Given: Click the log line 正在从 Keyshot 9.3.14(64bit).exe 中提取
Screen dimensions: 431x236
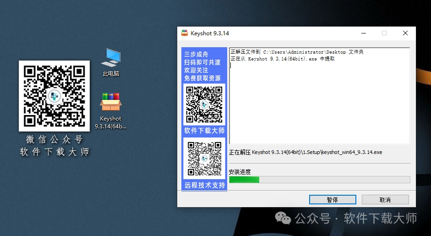Looking at the screenshot, I should [x=283, y=59].
